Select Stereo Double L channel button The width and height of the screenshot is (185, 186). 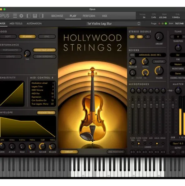132,37
